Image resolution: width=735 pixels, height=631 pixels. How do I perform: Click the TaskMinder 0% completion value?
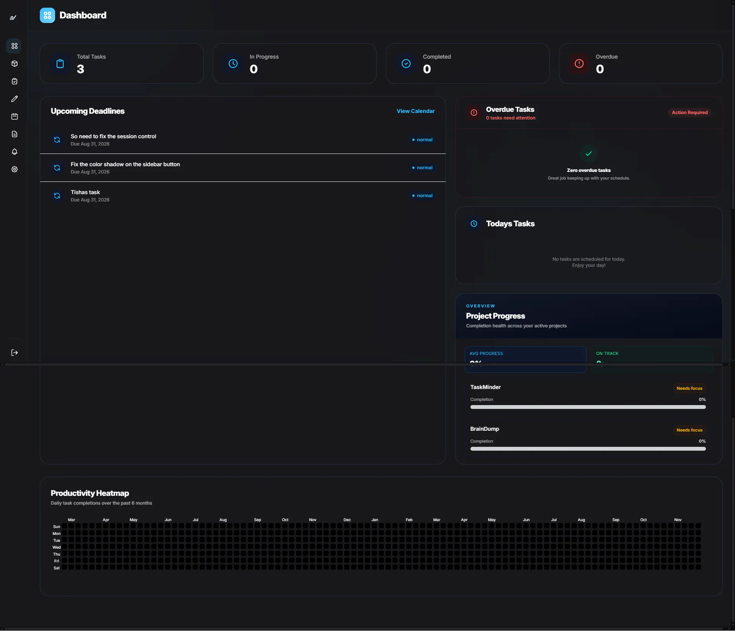[x=702, y=399]
